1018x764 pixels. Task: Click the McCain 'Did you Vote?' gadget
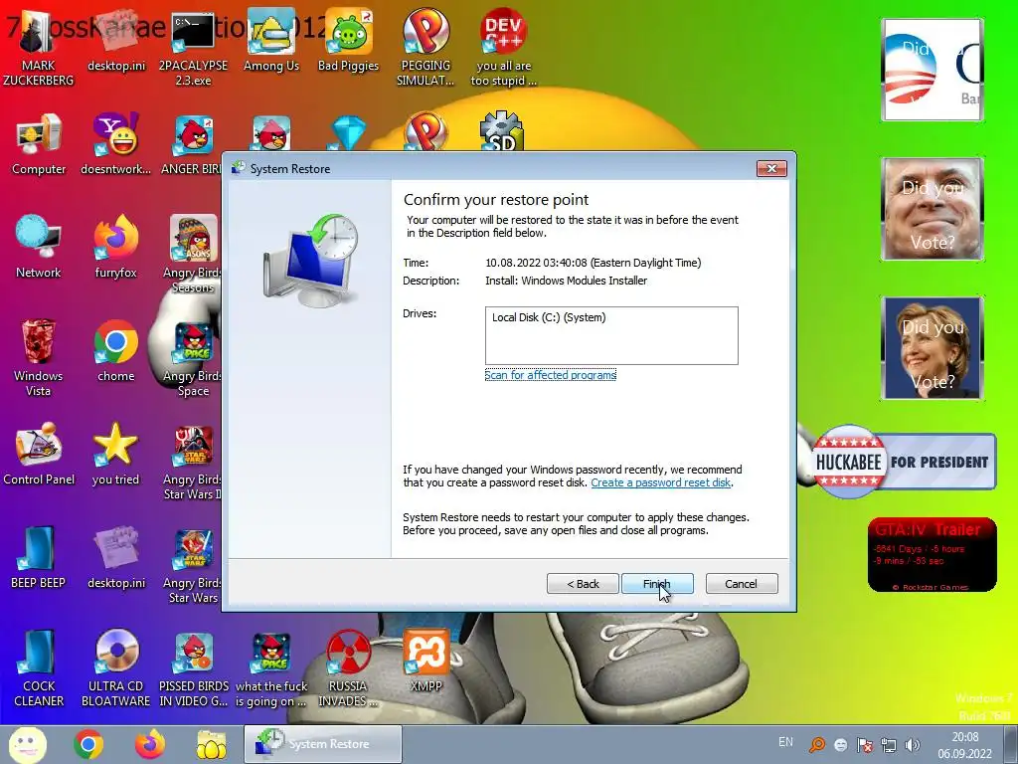coord(933,209)
